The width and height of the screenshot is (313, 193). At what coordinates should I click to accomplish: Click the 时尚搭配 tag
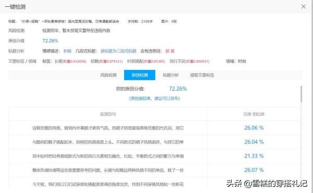click(x=146, y=61)
